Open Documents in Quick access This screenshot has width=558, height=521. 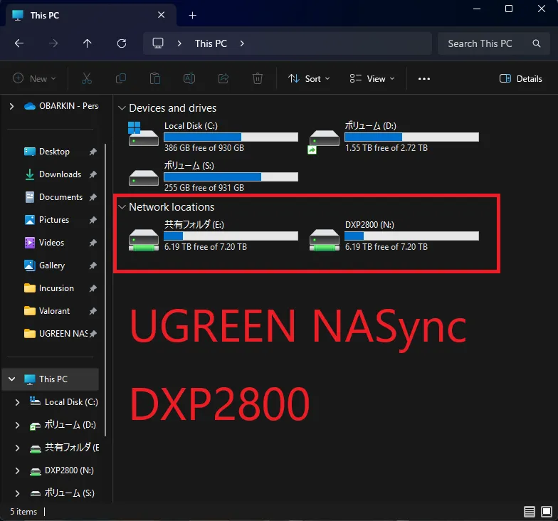click(x=54, y=197)
